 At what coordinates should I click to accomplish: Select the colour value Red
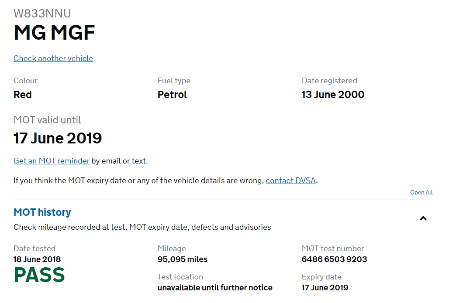(23, 95)
